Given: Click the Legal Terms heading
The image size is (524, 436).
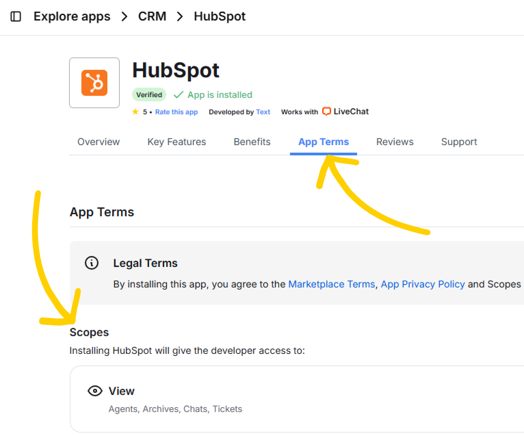Looking at the screenshot, I should pyautogui.click(x=145, y=263).
